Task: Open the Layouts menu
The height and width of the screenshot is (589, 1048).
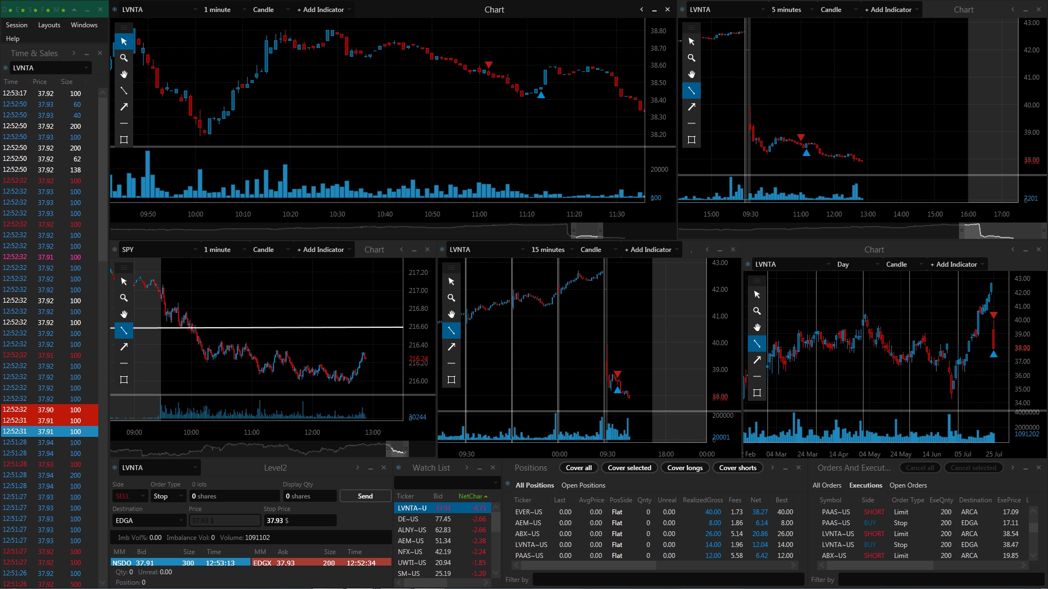Action: 49,25
